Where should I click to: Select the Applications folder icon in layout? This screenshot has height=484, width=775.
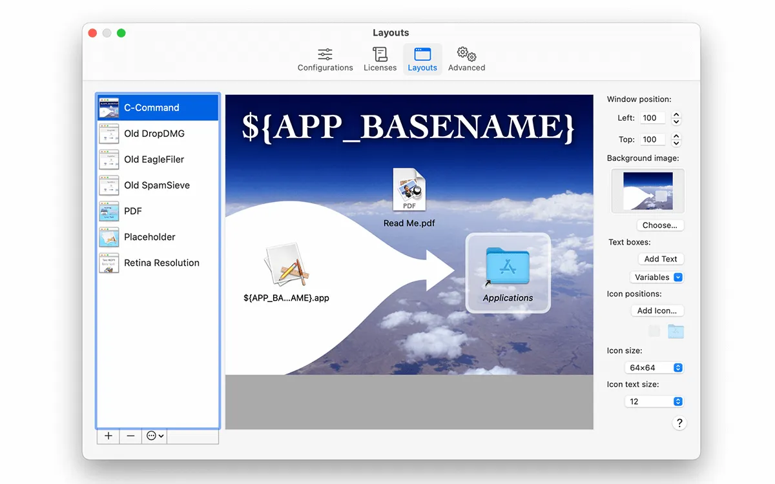[x=508, y=267]
